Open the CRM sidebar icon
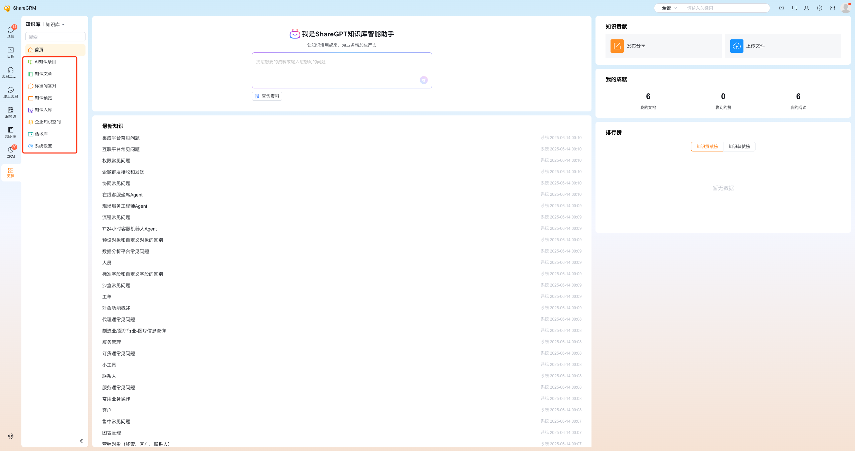855x451 pixels. click(x=11, y=152)
